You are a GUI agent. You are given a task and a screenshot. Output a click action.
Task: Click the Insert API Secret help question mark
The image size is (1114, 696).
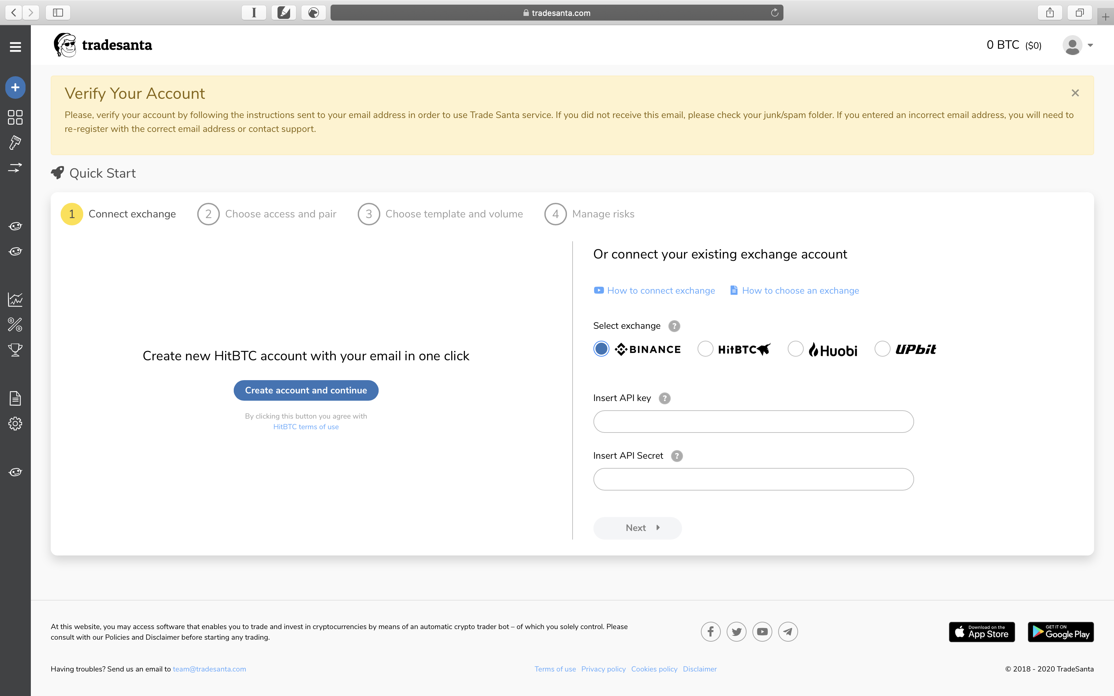pos(677,456)
